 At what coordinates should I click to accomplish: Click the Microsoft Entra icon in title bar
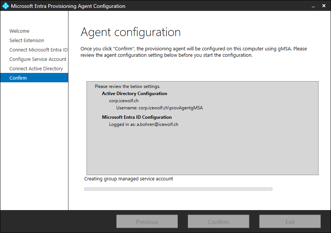(x=5, y=6)
